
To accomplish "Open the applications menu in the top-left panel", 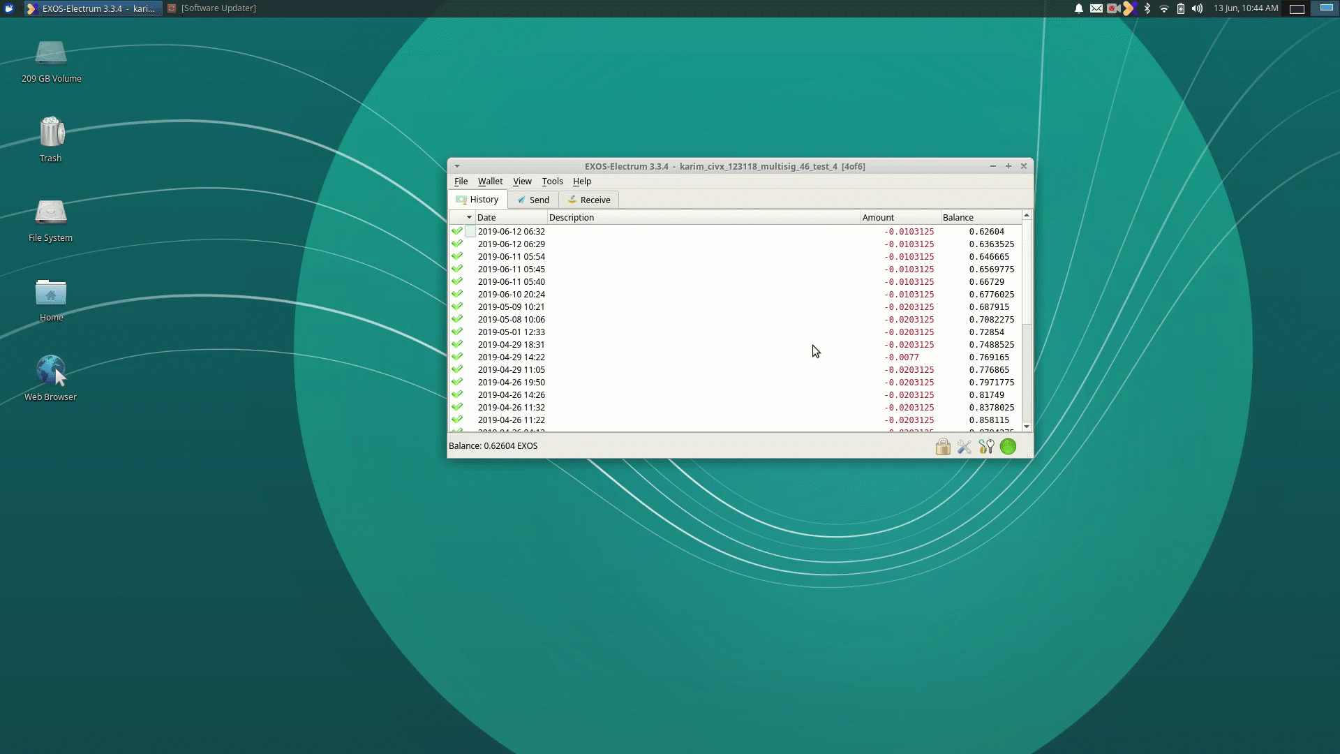I will tap(9, 8).
